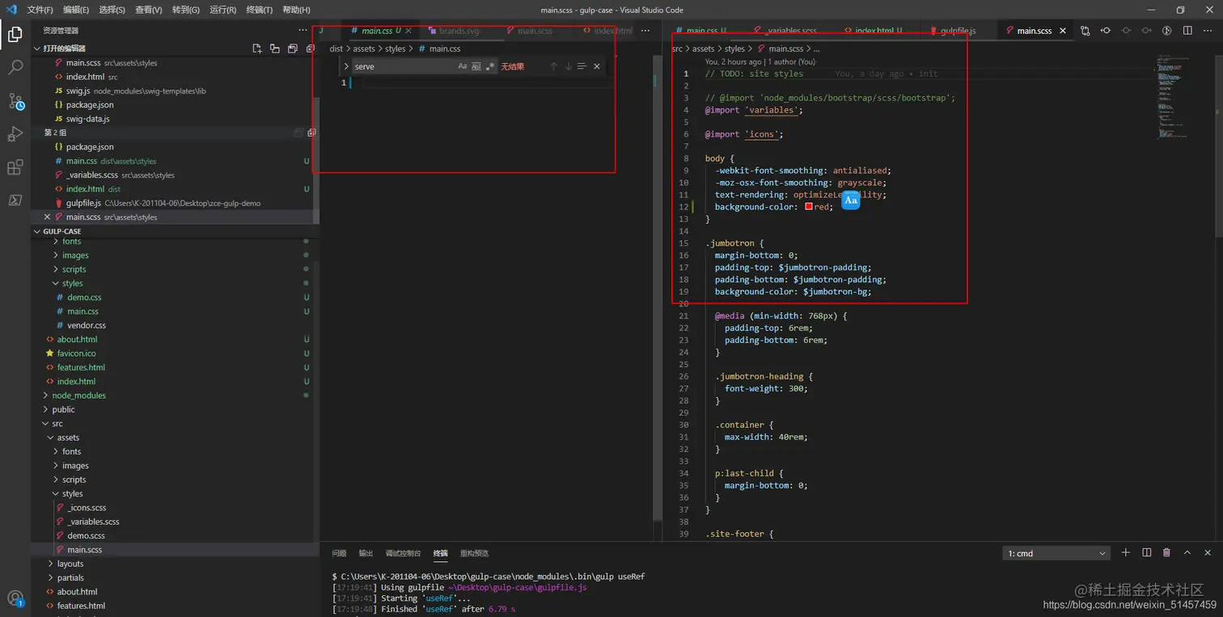This screenshot has width=1223, height=617.
Task: Toggle match case in find widget
Action: (463, 66)
